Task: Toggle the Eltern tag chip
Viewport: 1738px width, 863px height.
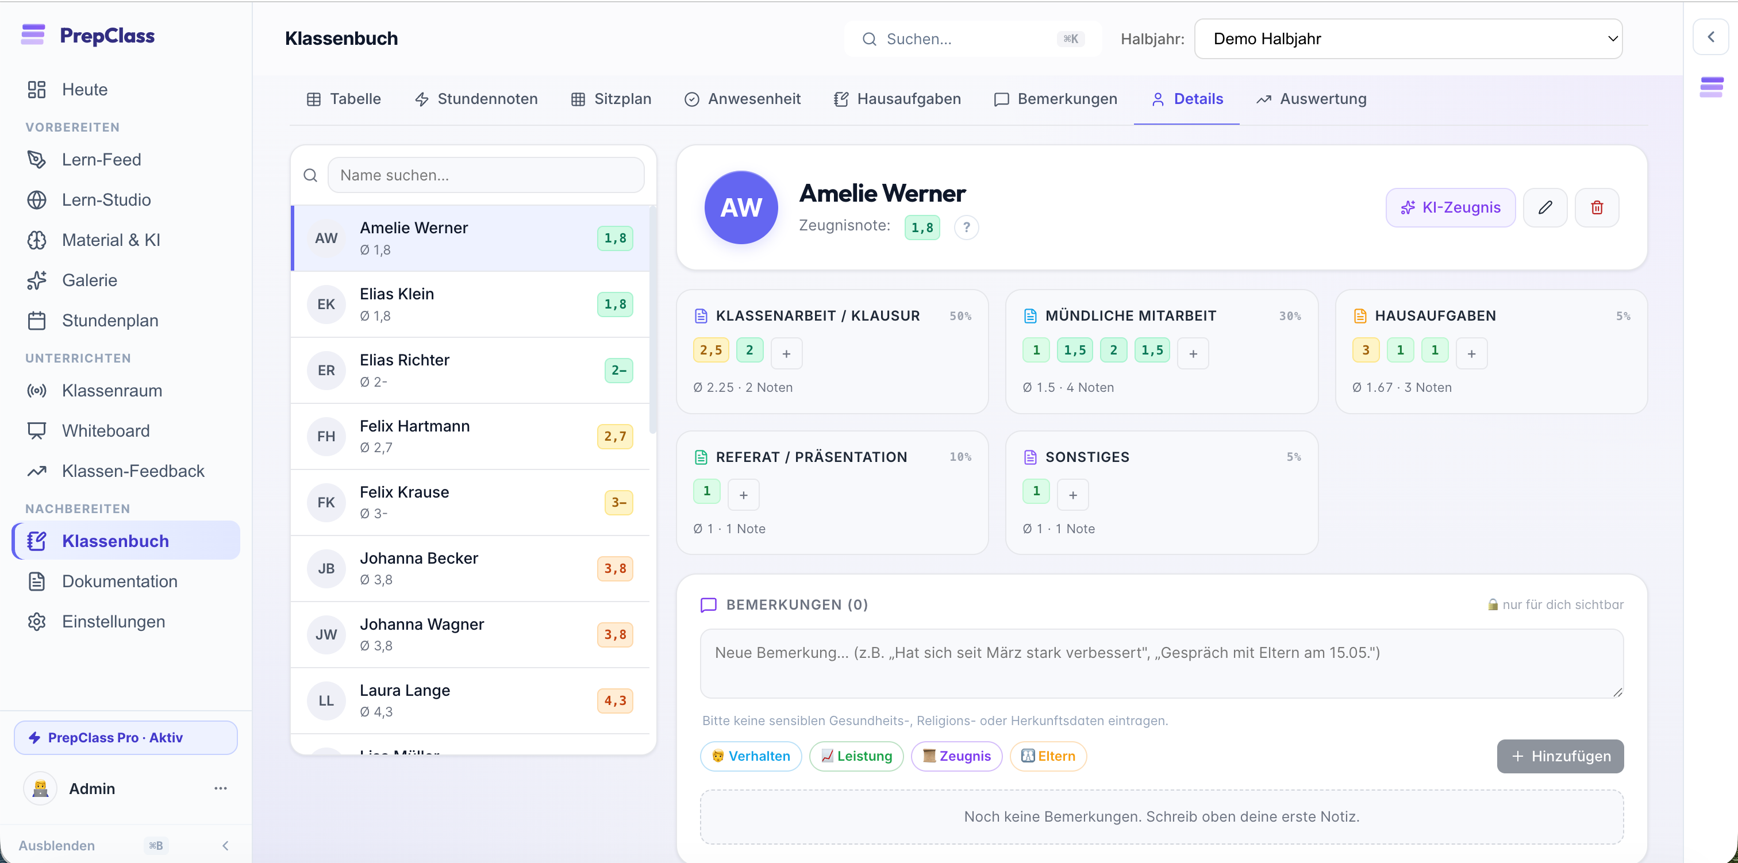Action: pyautogui.click(x=1047, y=756)
